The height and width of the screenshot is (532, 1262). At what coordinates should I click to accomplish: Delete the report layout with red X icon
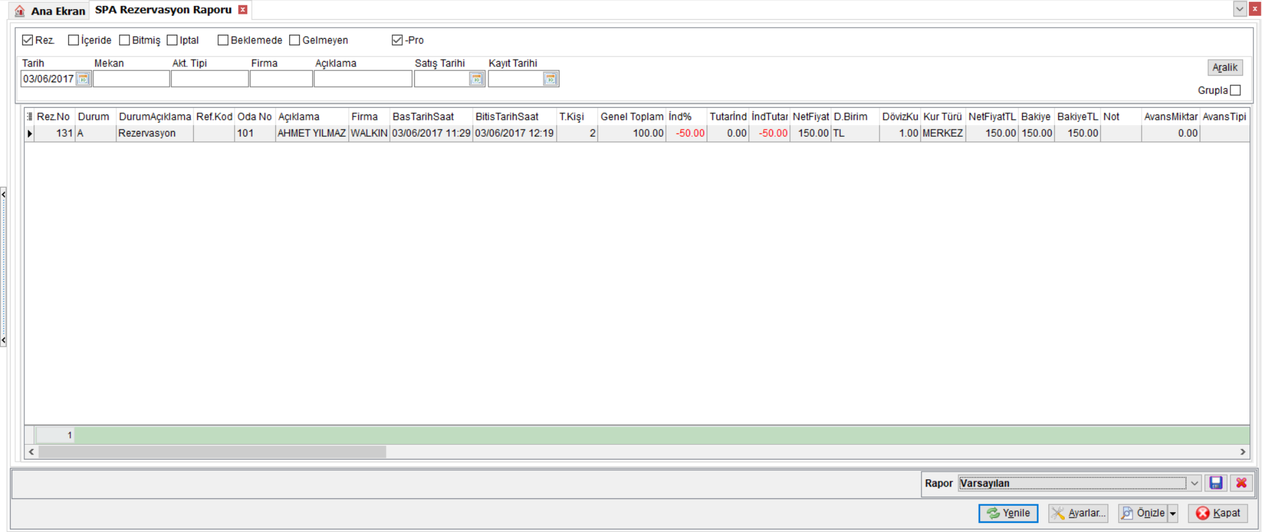[1241, 483]
